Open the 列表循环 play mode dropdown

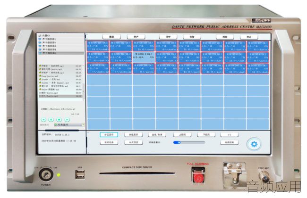click(x=69, y=125)
